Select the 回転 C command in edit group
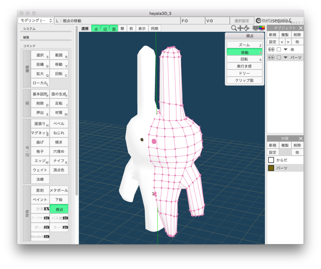321x269 pixels. (x=59, y=74)
